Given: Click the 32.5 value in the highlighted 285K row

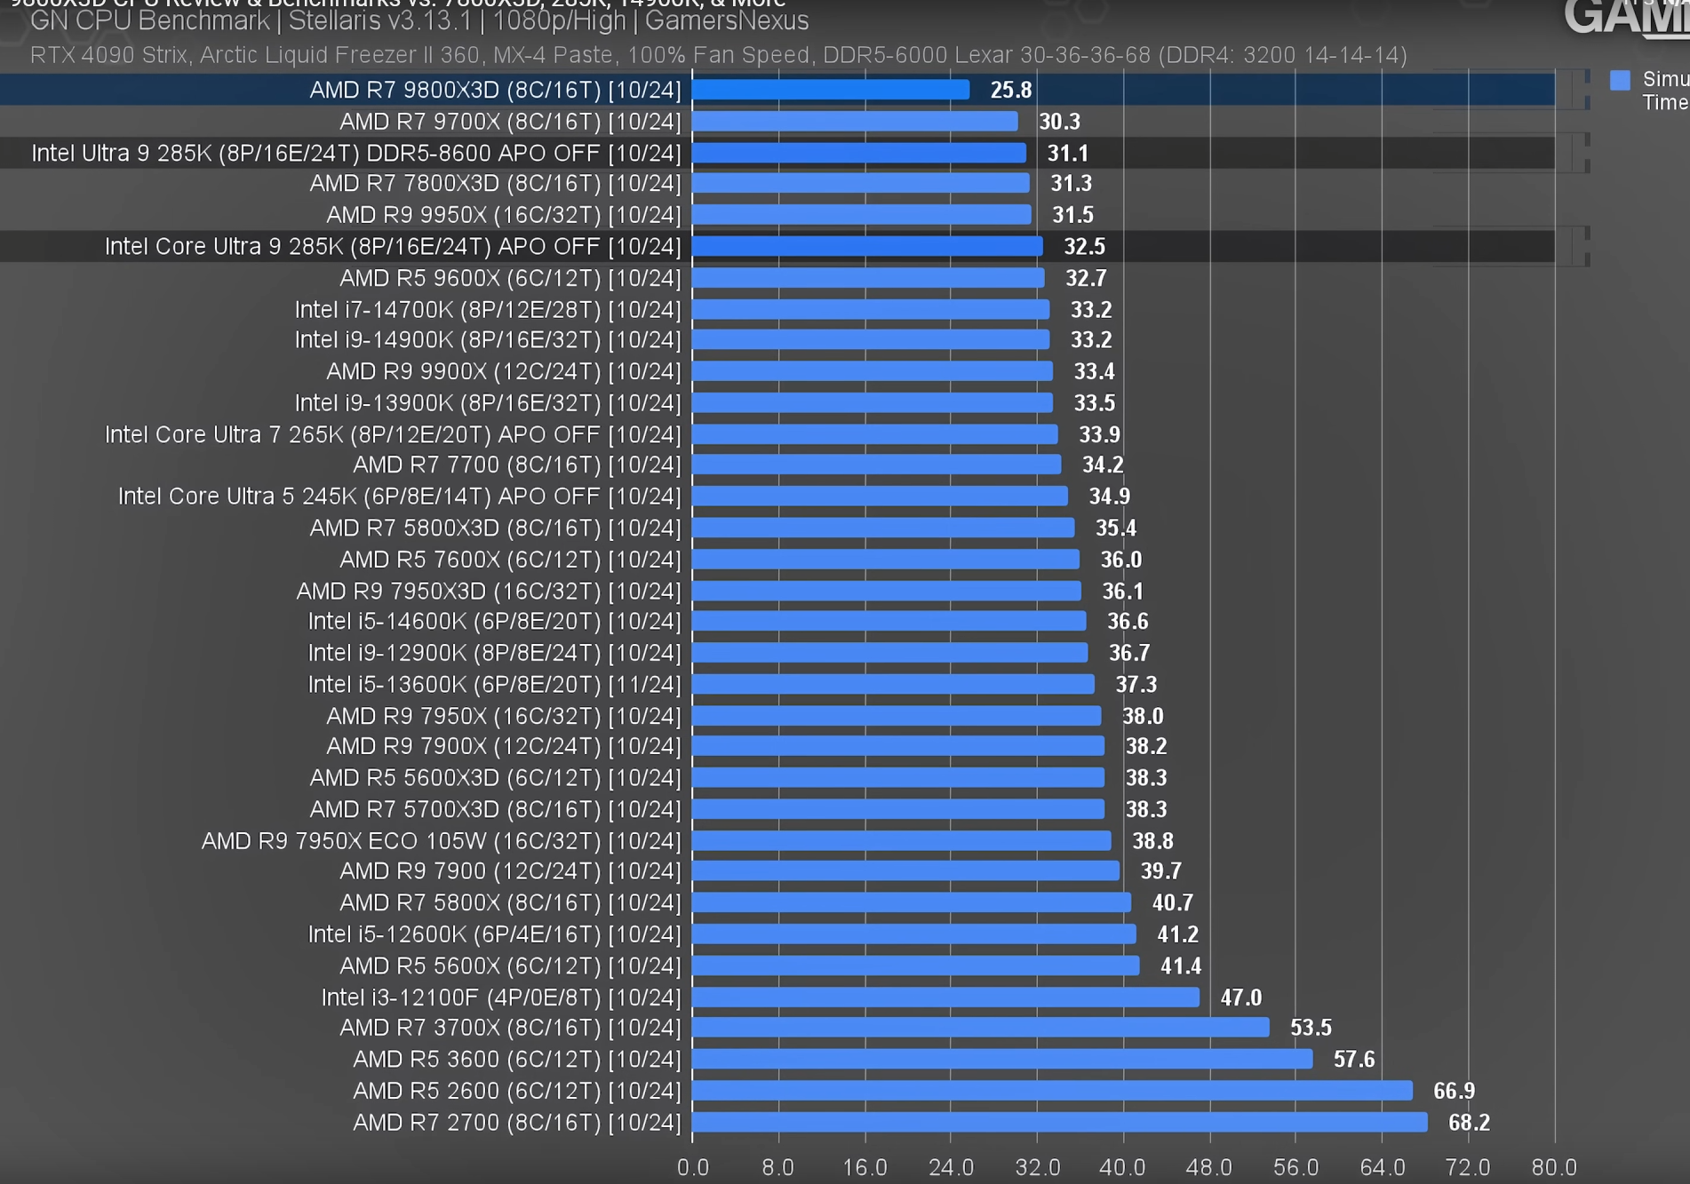Looking at the screenshot, I should pyautogui.click(x=1084, y=246).
